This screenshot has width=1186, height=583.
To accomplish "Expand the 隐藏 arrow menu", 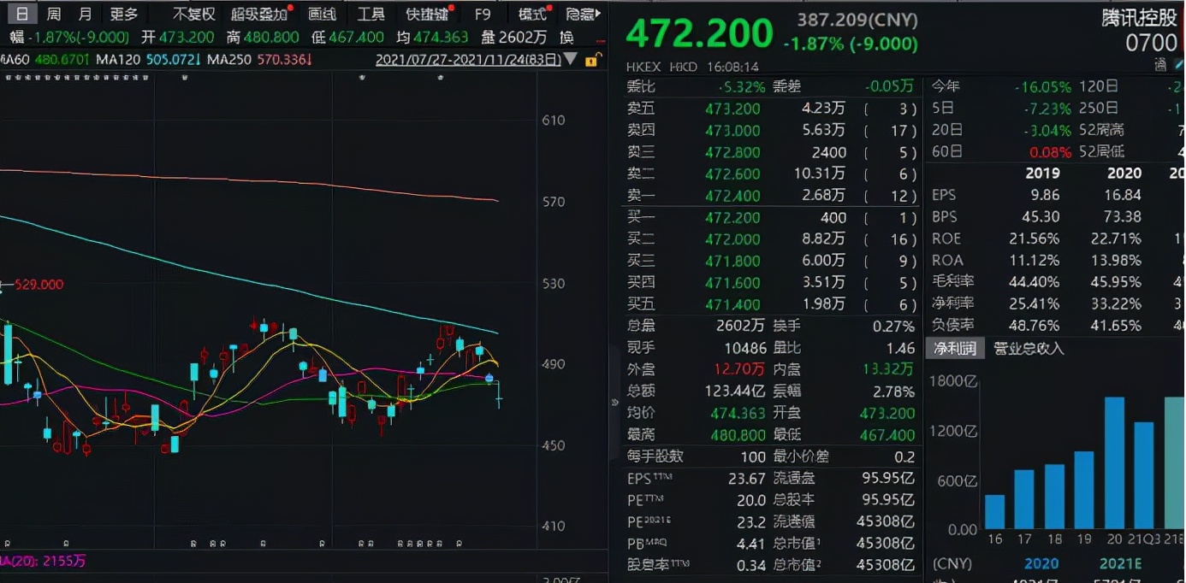I will [x=583, y=14].
